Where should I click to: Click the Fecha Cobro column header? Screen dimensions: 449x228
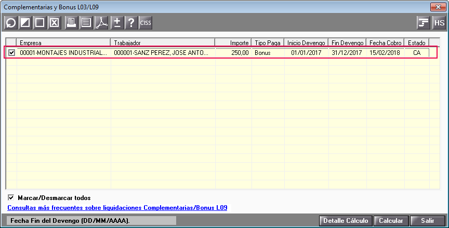pyautogui.click(x=386, y=42)
